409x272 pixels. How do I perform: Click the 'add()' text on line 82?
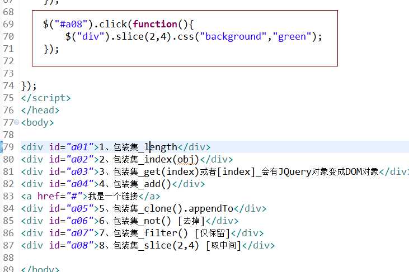[x=157, y=184]
